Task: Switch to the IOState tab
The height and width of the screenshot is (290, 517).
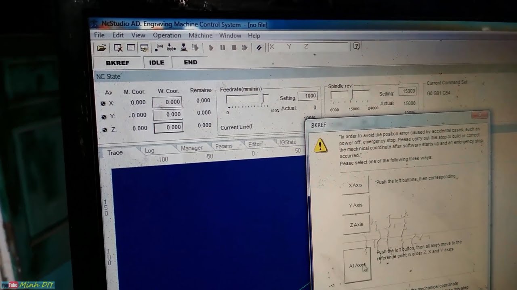Action: click(288, 142)
